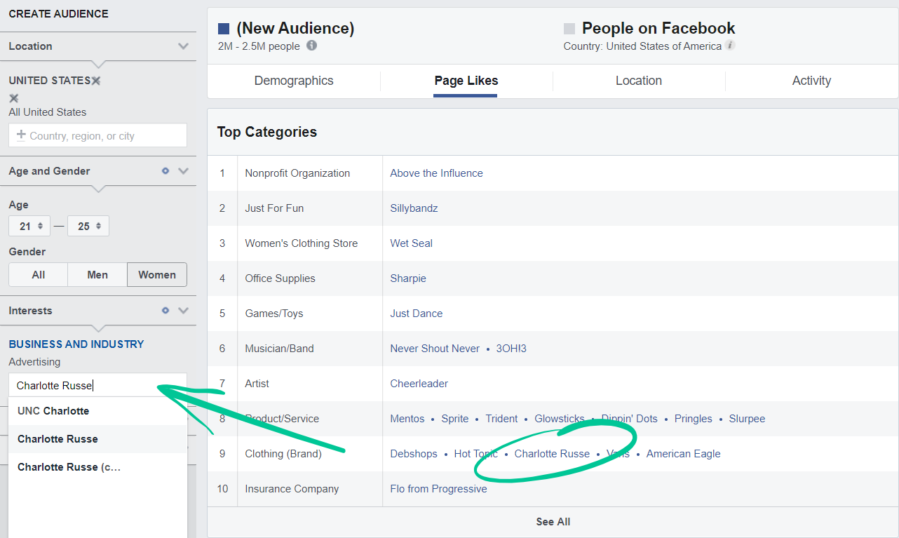Click See All under Top Categories

pyautogui.click(x=553, y=522)
